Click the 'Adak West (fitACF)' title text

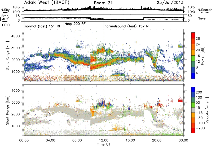(x=47, y=3)
